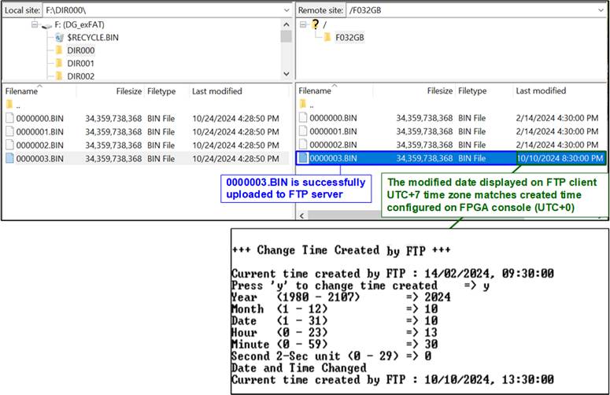This screenshot has height=395, width=610.
Task: Click remote 0000003.BIN file icon
Action: (304, 158)
